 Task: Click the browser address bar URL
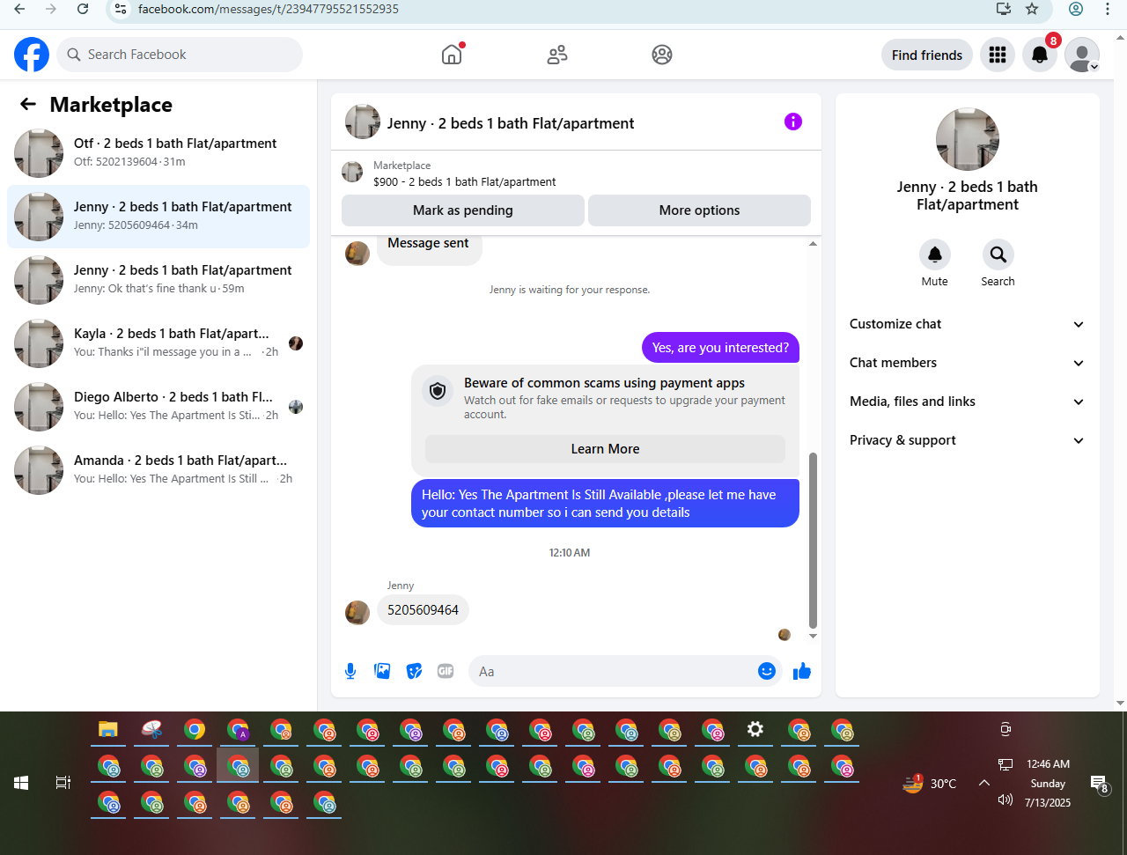click(269, 9)
